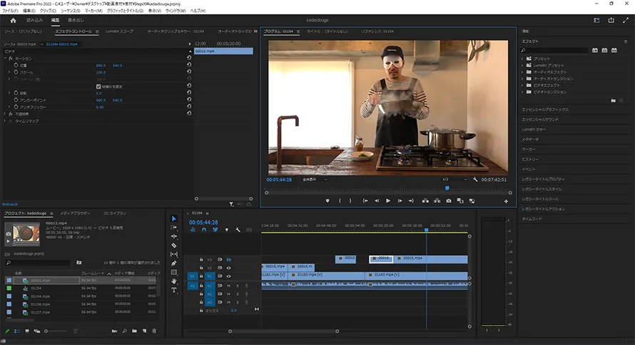The height and width of the screenshot is (345, 635).
Task: Select the Type tool
Action: click(174, 290)
